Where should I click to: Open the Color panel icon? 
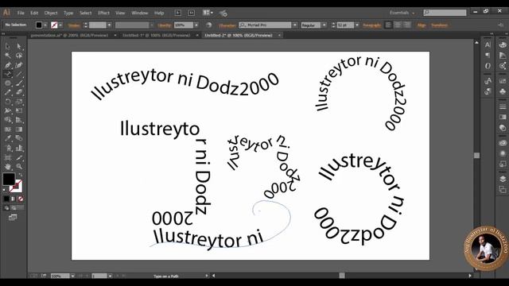coord(503,45)
